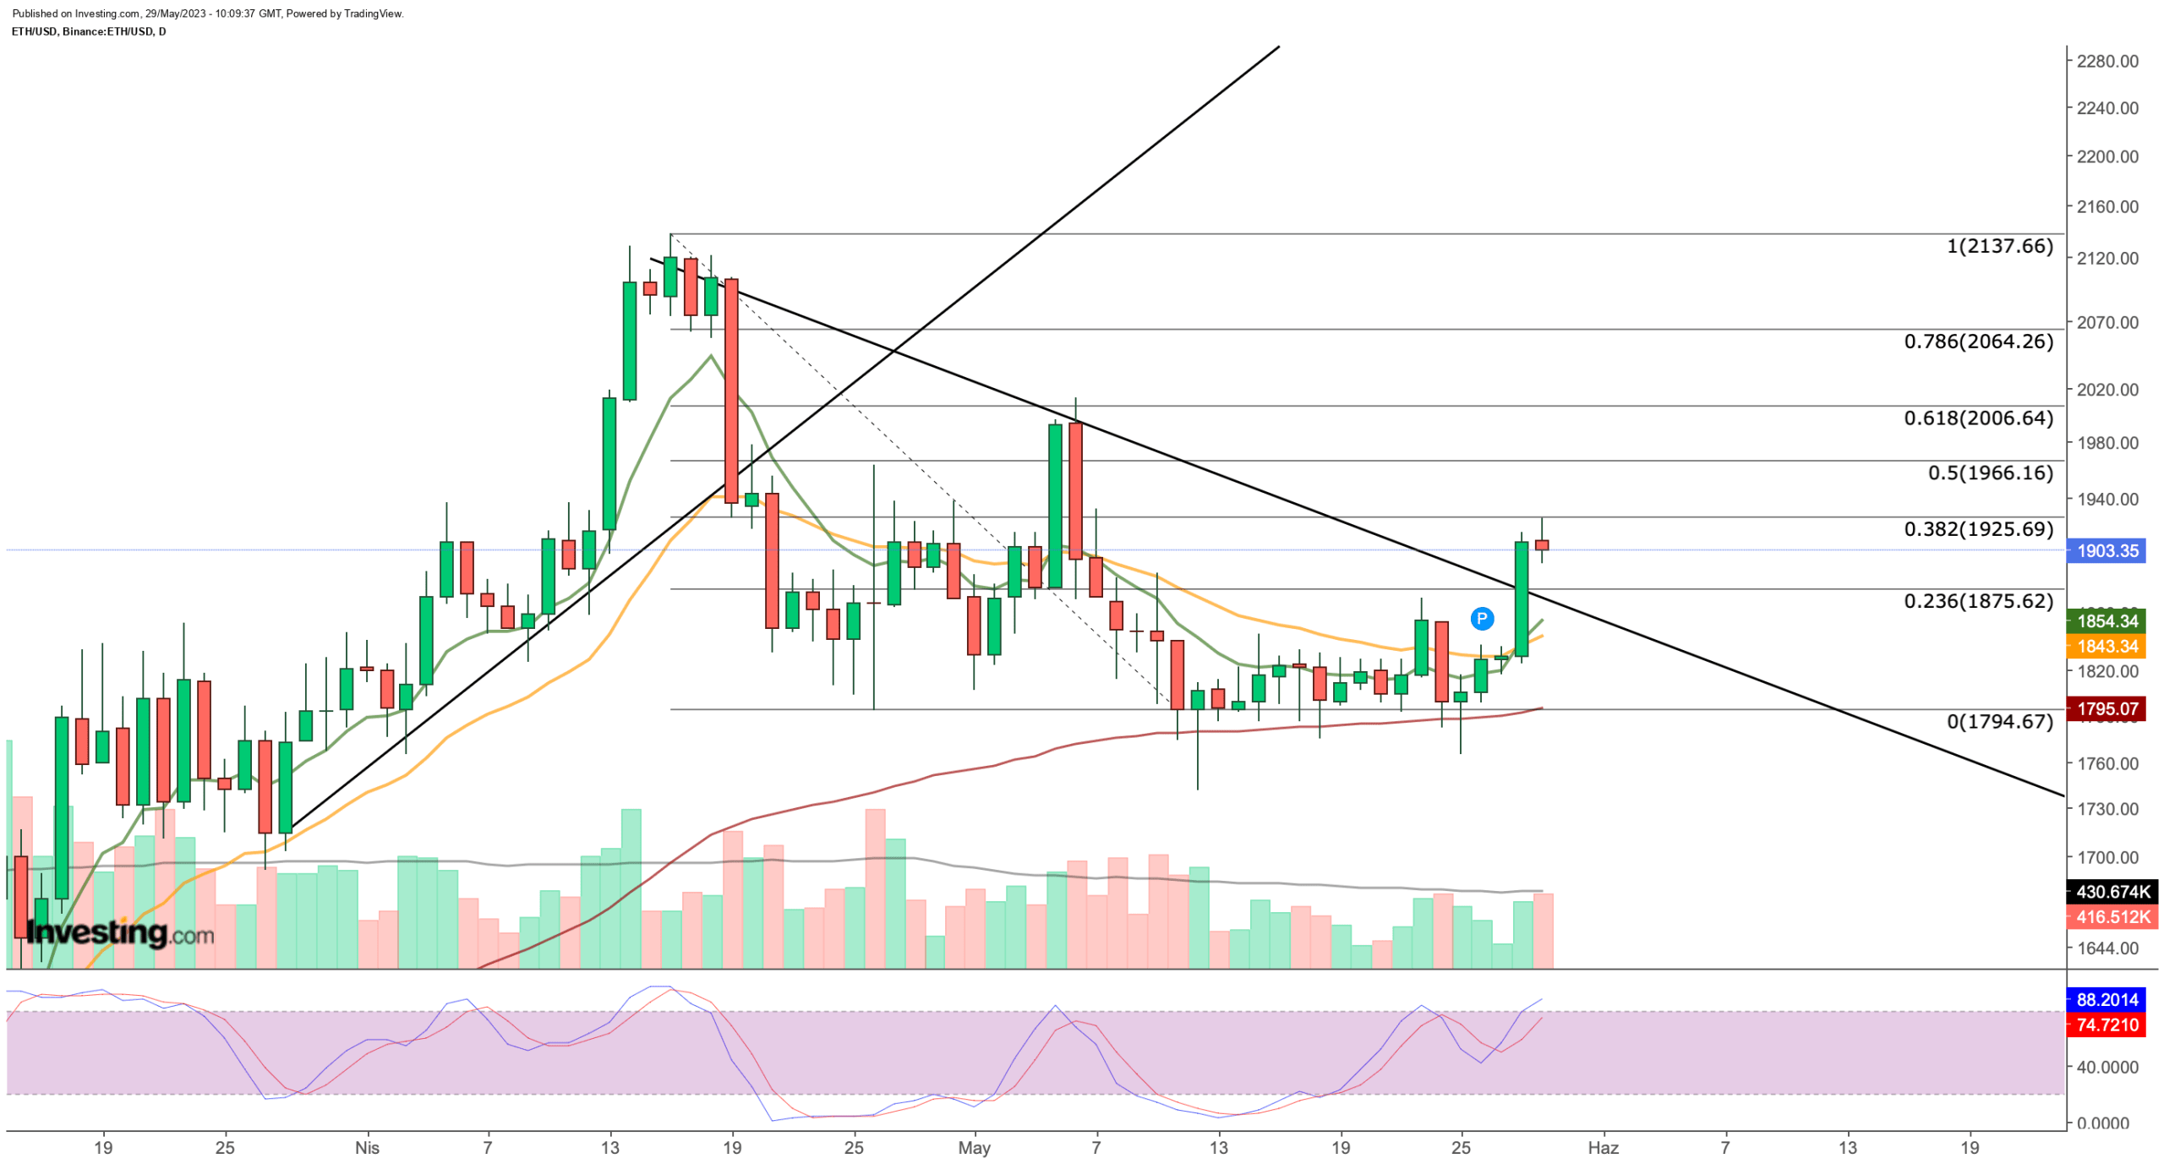Click the blue 88.2014 stochastic label
The height and width of the screenshot is (1164, 2164).
2107,999
